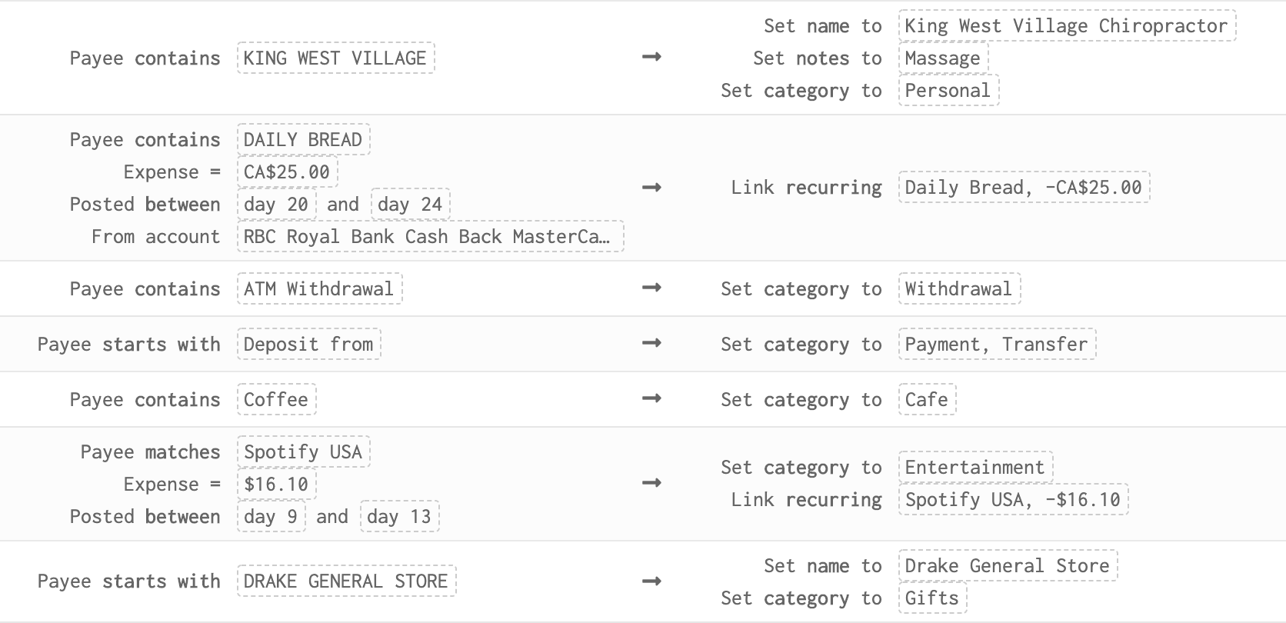
Task: Click the arrow in the DAILY BREAD rule
Action: pos(651,188)
